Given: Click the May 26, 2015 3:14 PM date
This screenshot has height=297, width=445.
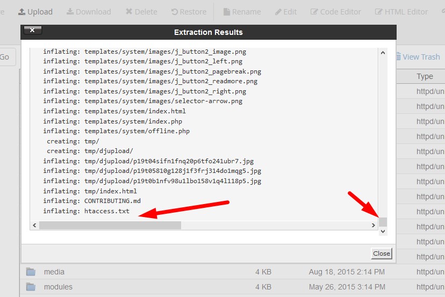Looking at the screenshot, I should coord(347,287).
